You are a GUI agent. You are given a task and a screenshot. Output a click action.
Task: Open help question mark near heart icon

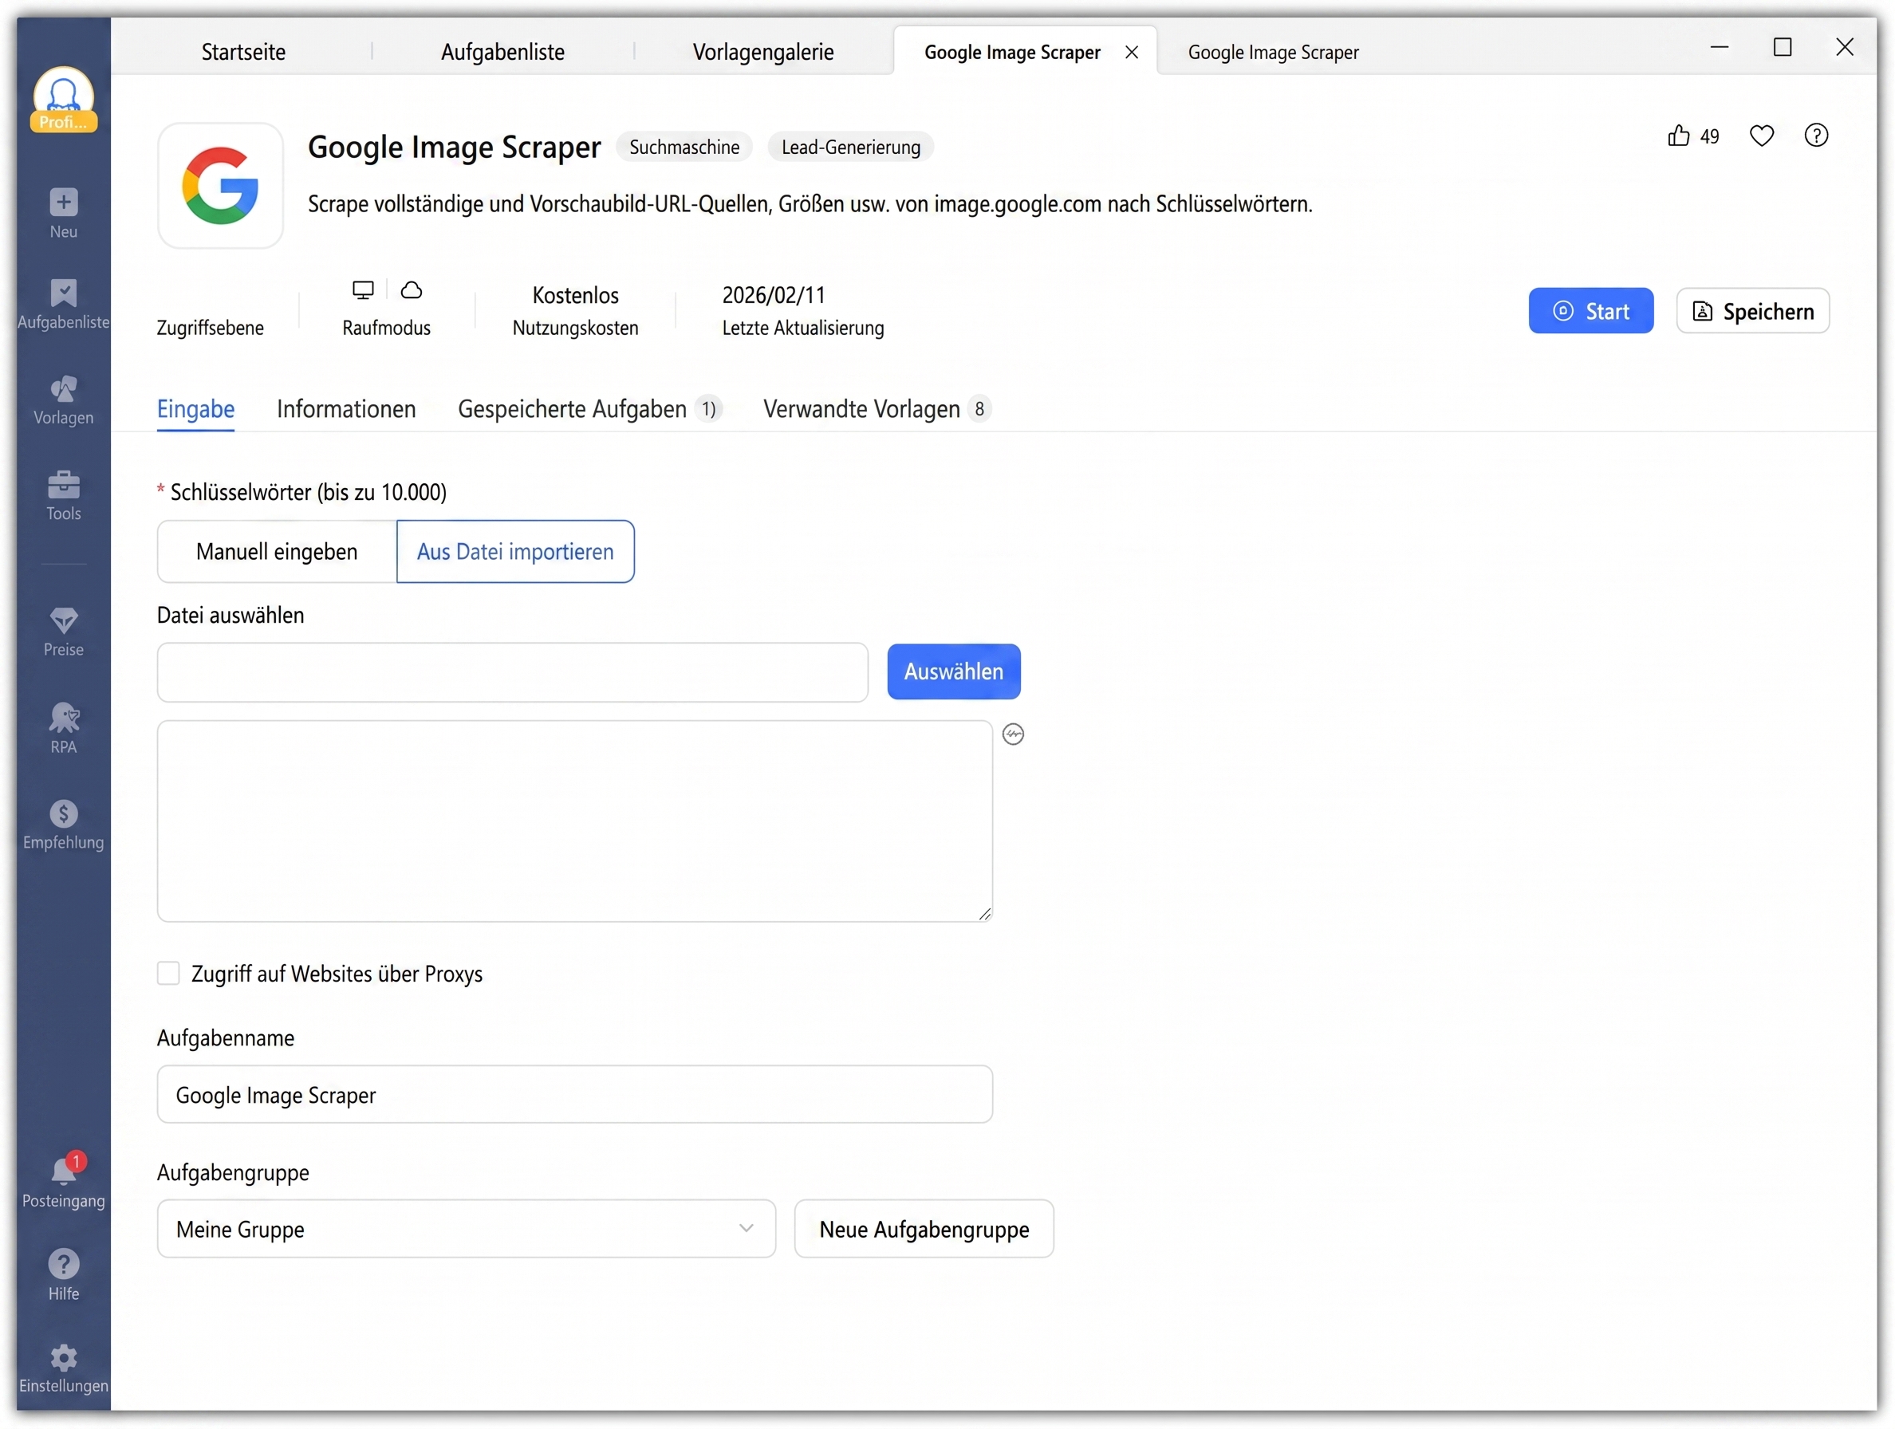1816,136
